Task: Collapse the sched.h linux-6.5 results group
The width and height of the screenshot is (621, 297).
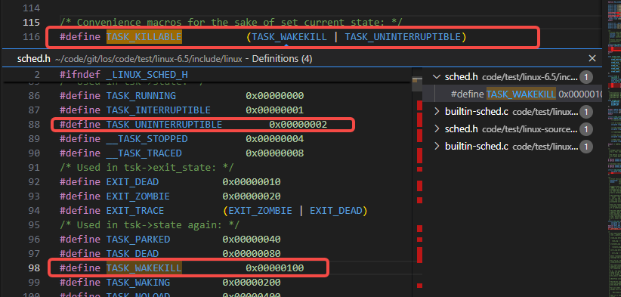Action: pyautogui.click(x=437, y=77)
